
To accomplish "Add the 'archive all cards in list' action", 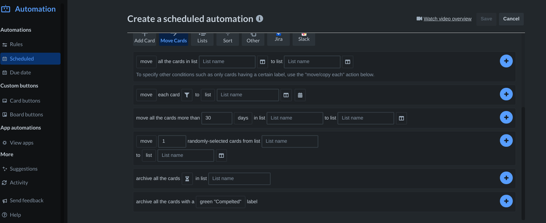I will 506,178.
